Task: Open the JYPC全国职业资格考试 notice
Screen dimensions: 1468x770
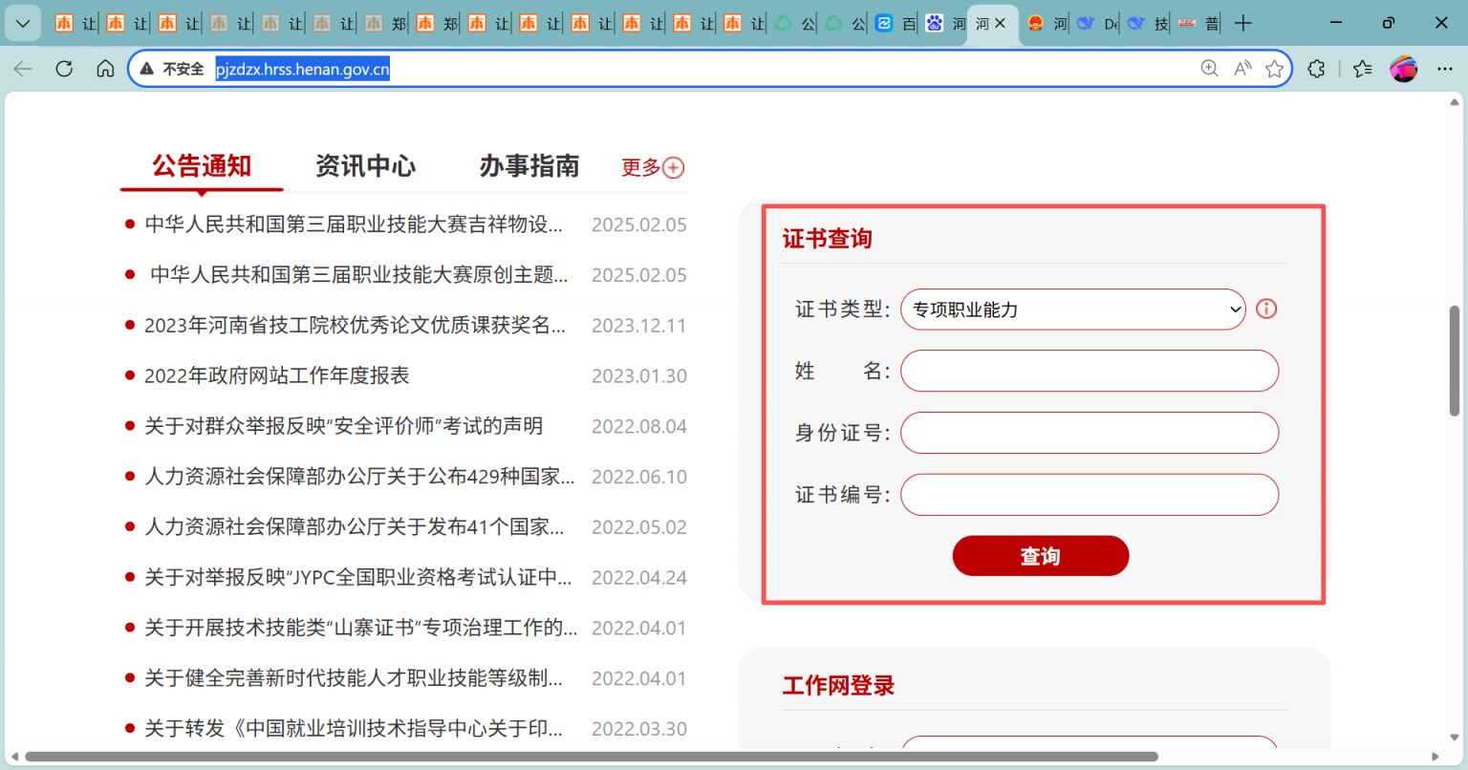Action: [357, 578]
